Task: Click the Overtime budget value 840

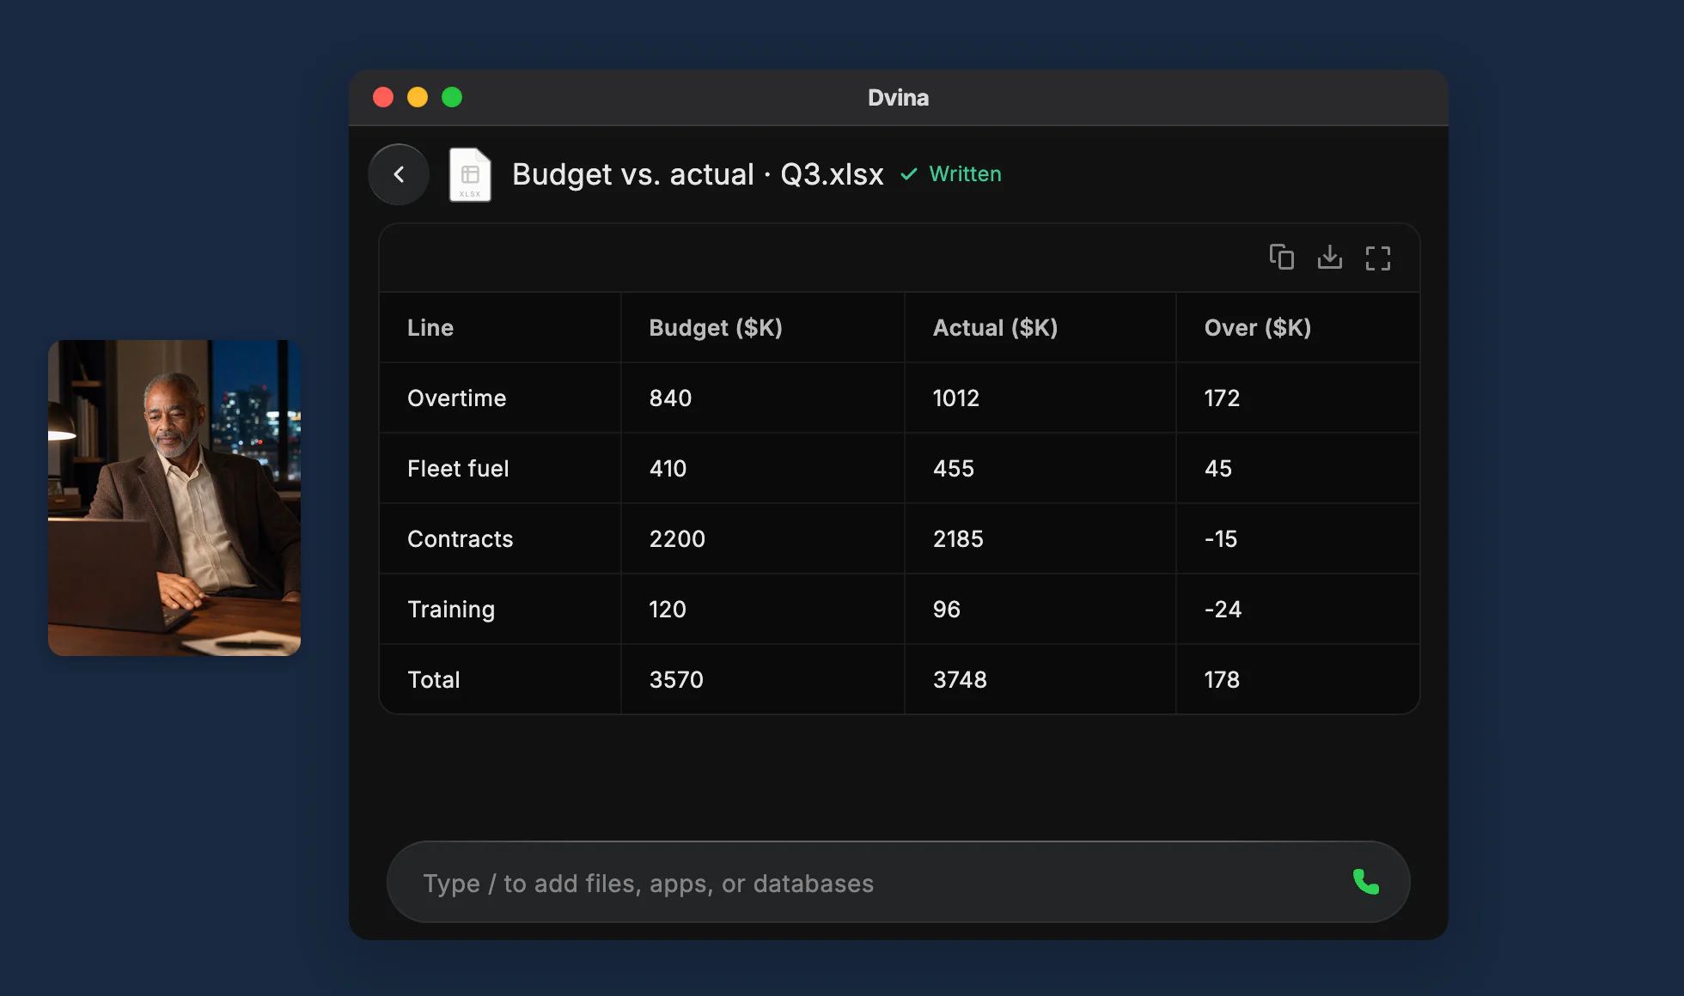Action: pos(670,398)
